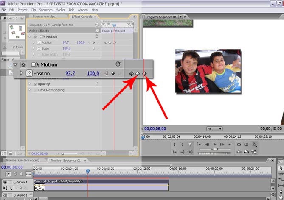Click the Play button in Program monitor
The image size is (284, 200).
click(x=215, y=144)
